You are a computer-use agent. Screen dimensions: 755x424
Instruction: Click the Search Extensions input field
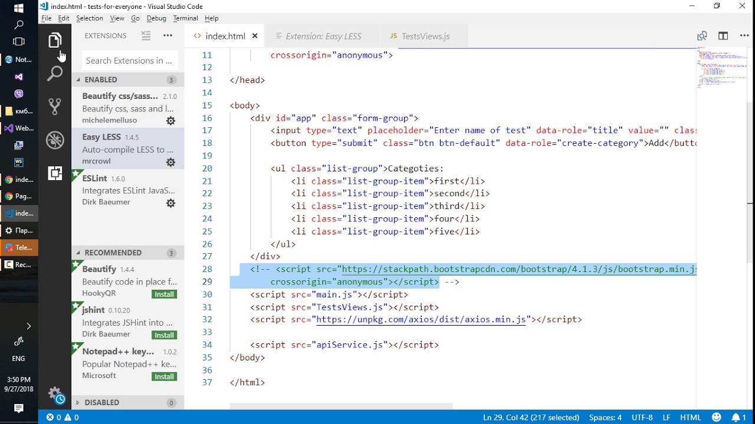click(129, 61)
